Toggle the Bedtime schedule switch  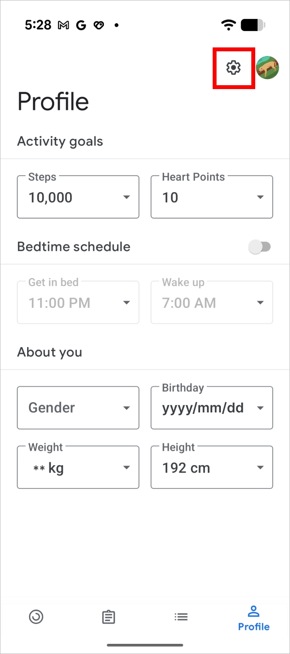pyautogui.click(x=260, y=247)
